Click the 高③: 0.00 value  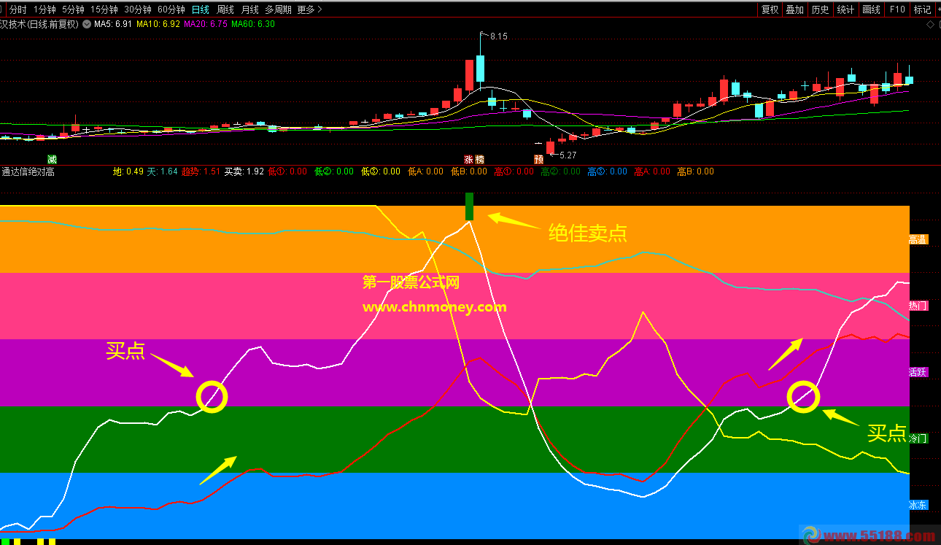[x=607, y=172]
